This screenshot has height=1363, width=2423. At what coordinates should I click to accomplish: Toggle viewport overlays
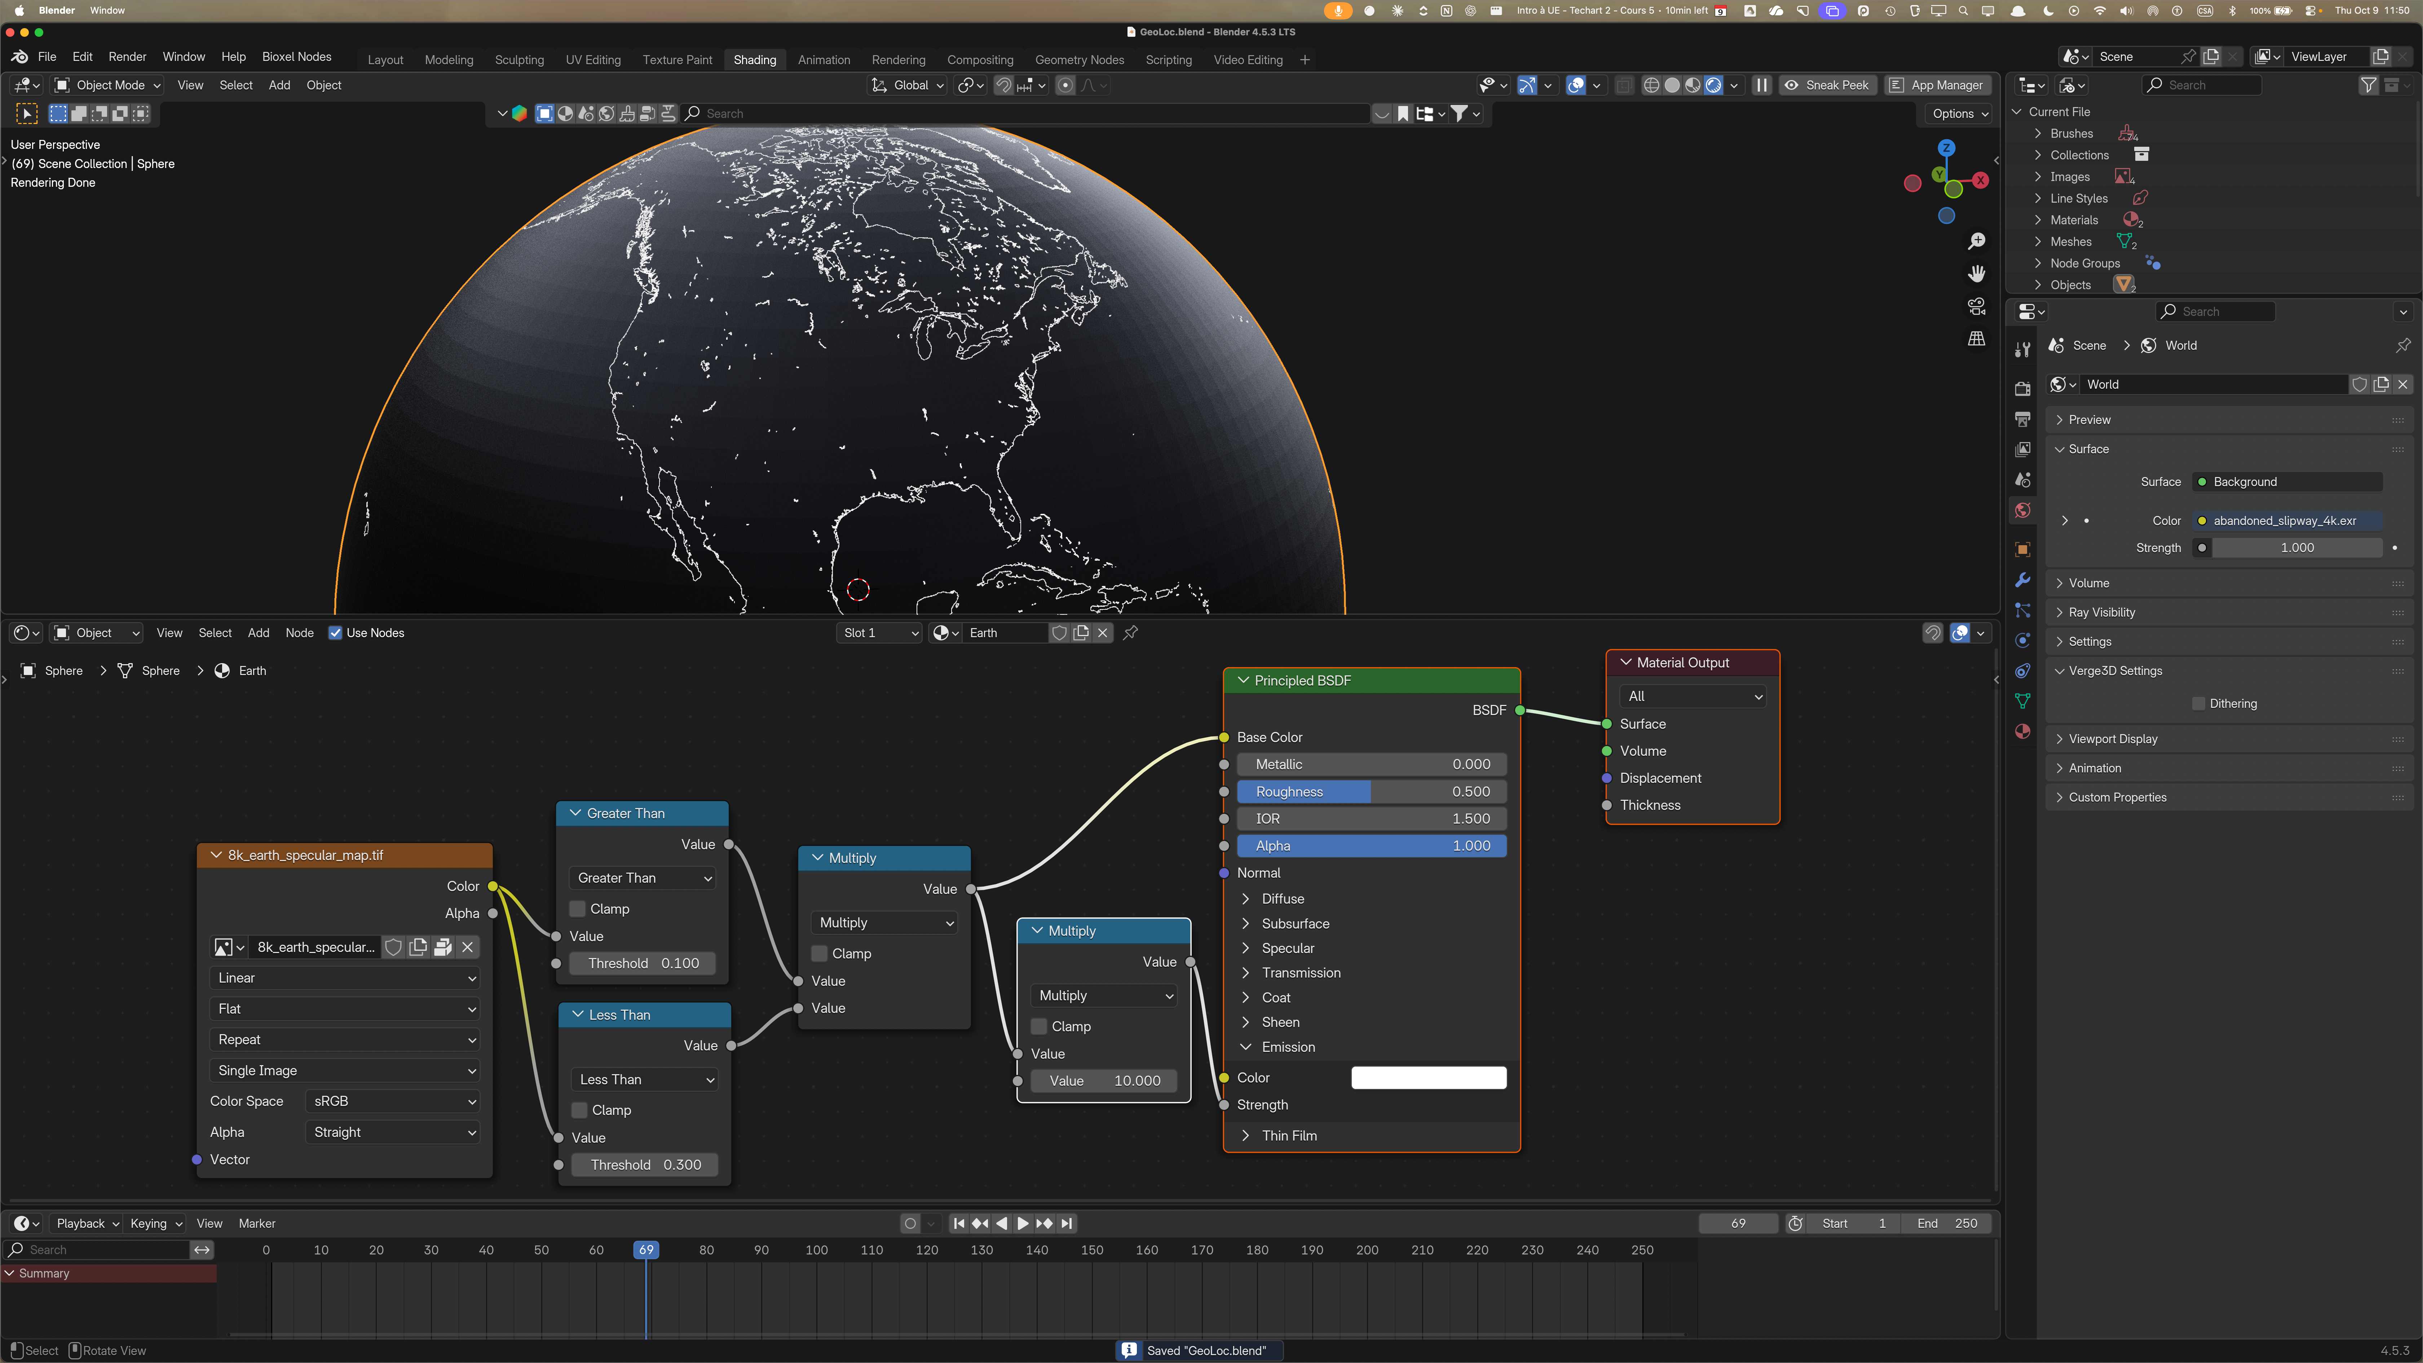(x=1576, y=85)
